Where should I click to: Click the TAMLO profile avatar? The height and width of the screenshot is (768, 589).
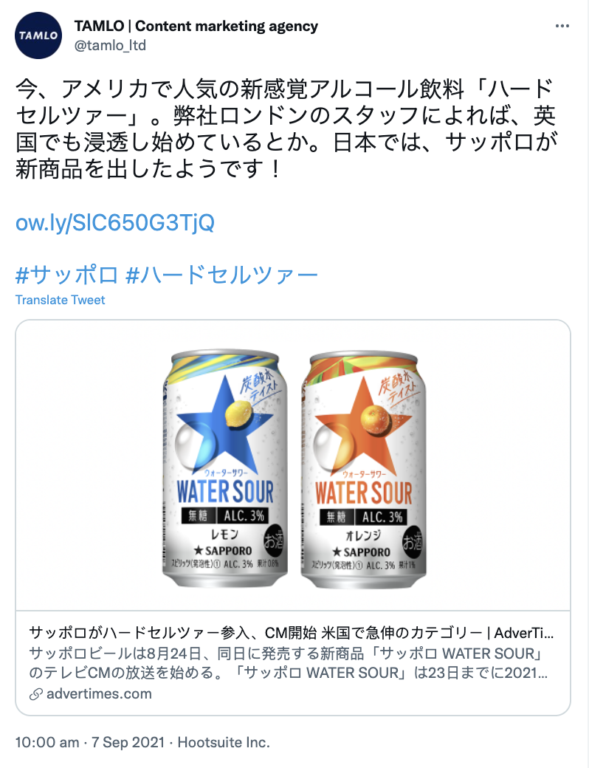tap(38, 35)
